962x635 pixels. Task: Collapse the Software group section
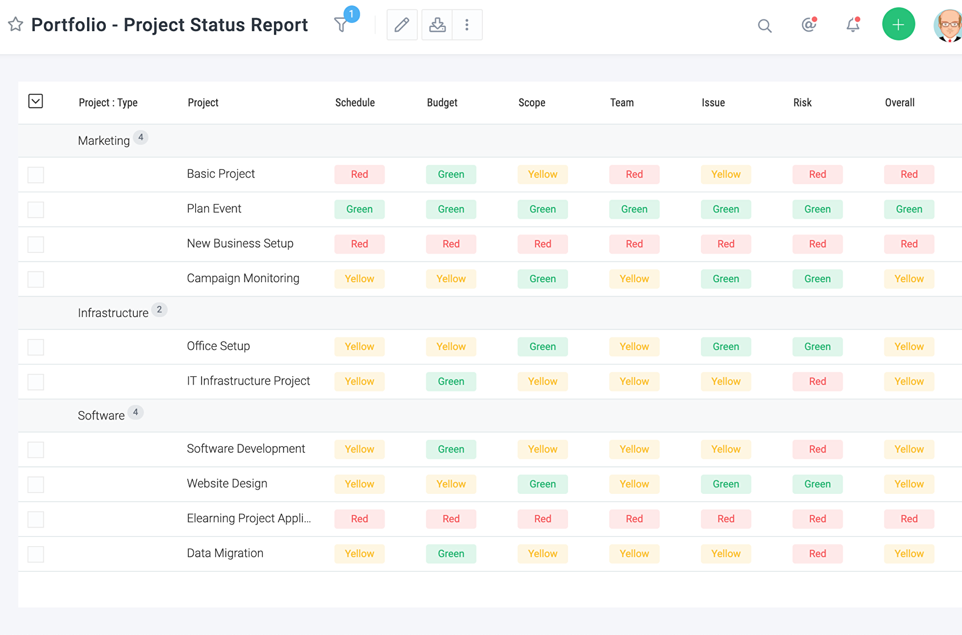point(101,415)
